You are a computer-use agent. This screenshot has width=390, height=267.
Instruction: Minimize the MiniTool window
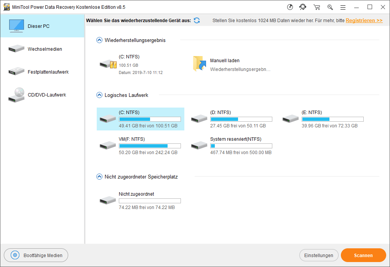coord(356,7)
